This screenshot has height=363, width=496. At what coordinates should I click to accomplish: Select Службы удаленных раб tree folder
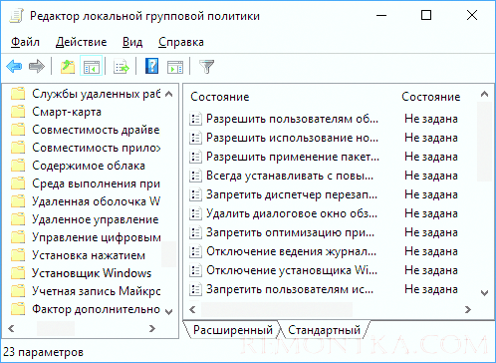[86, 94]
